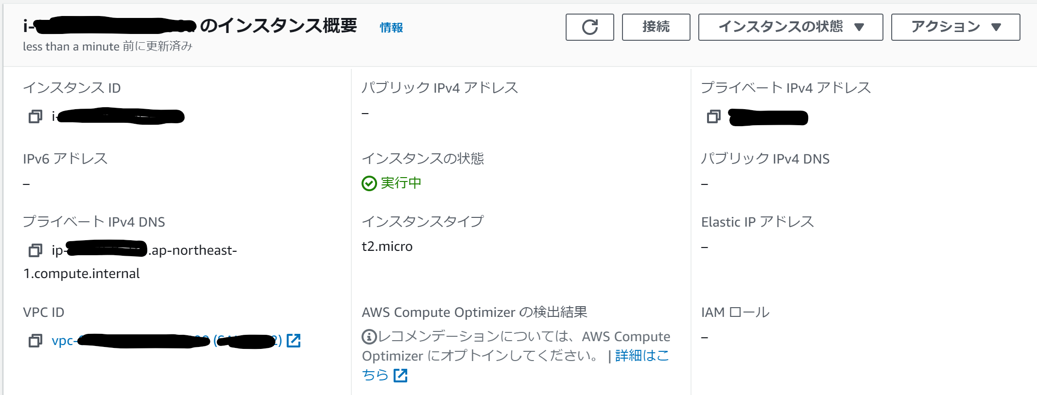Click the 接続 connect button
Viewport: 1037px width, 395px height.
[656, 27]
